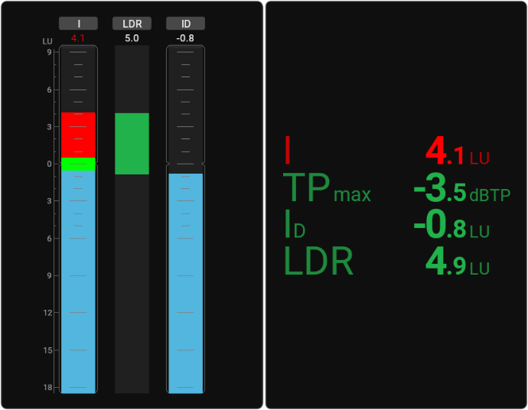
Task: Click the large green LDR label in readout panel
Action: point(318,262)
